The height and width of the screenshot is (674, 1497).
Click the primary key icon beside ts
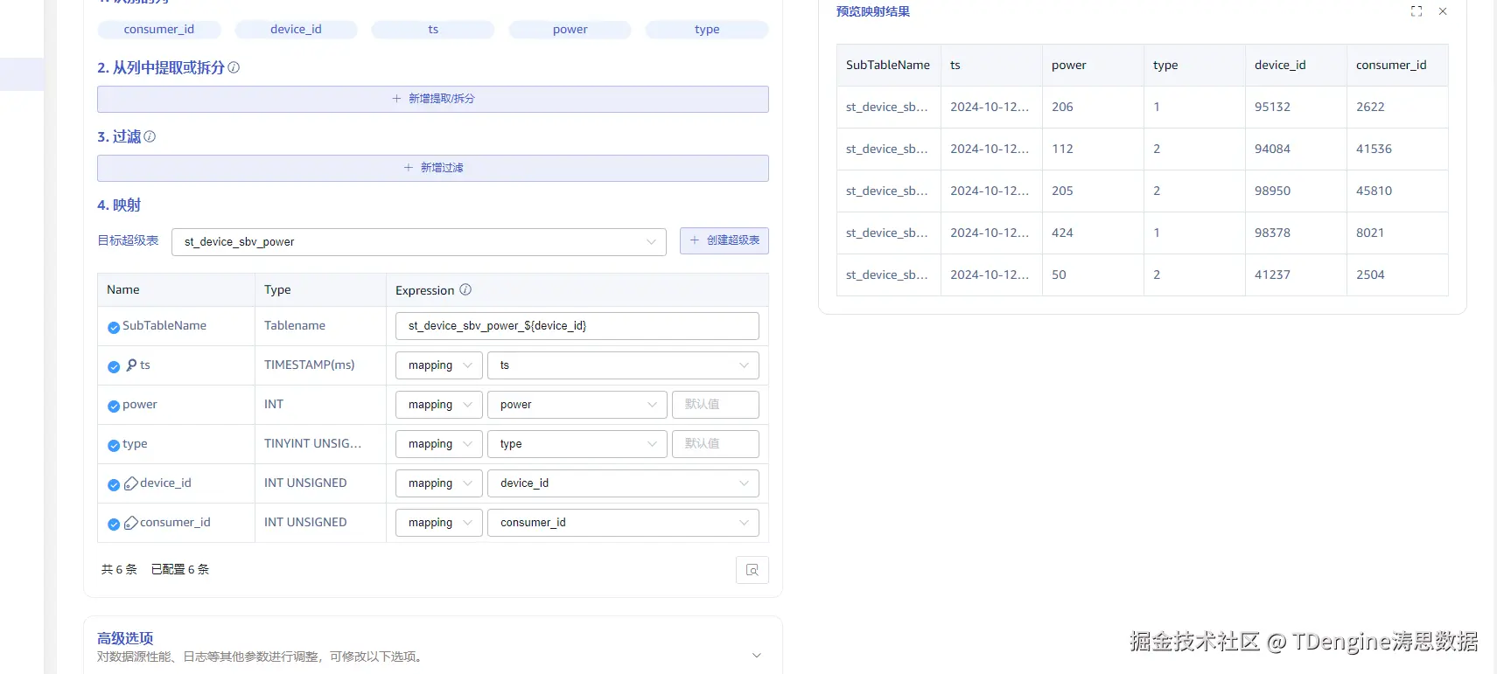point(131,365)
